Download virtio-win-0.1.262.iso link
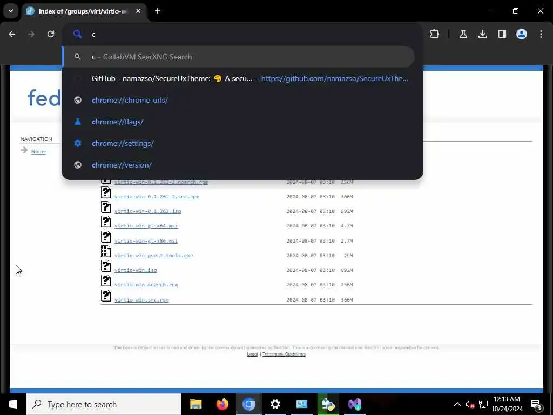 tap(147, 211)
